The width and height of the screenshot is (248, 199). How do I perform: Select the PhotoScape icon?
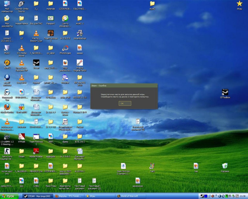65,50
